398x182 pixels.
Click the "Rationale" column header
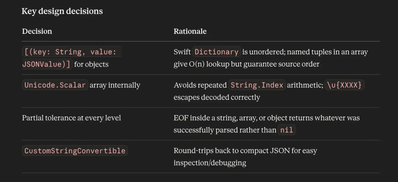(x=190, y=31)
